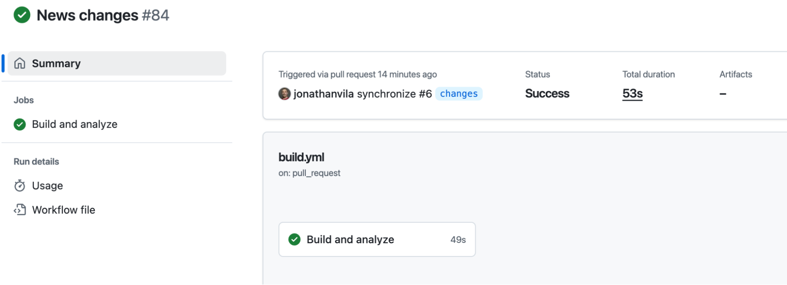Click the green check inside the build.yml job card
787x285 pixels.
(x=294, y=239)
